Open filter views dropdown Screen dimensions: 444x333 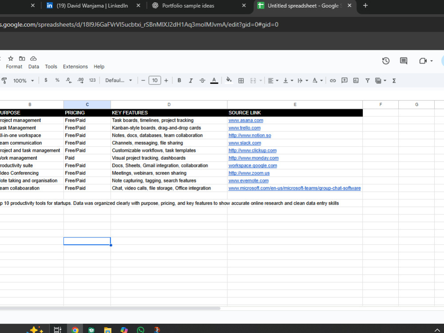tap(381, 81)
